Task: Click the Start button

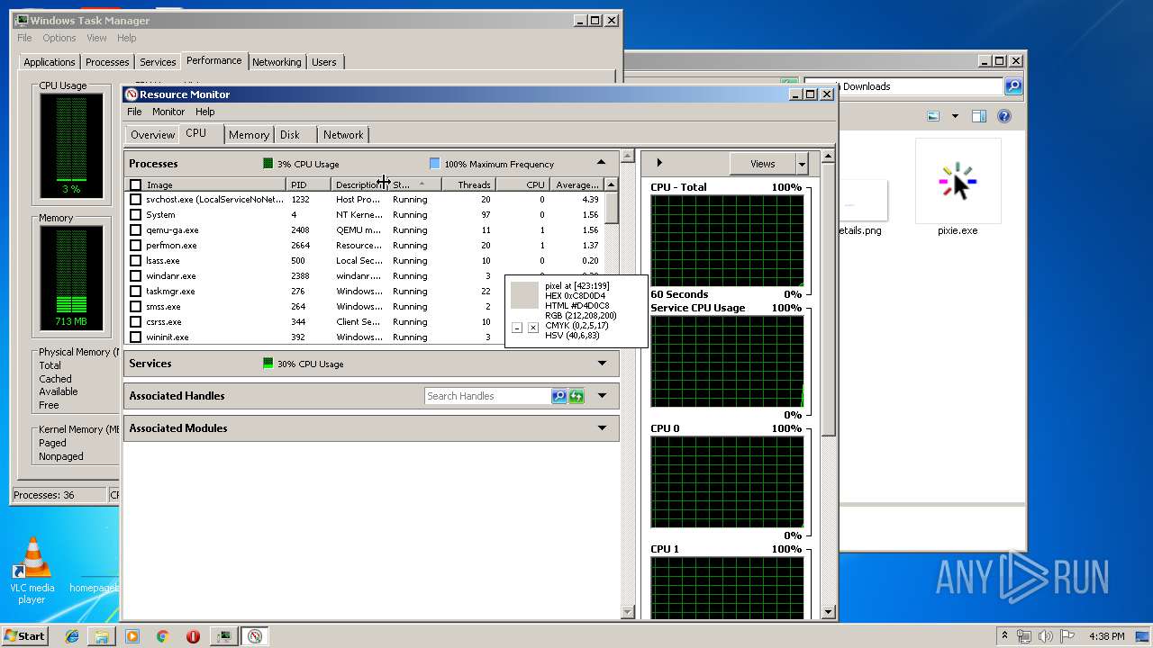Action: 24,636
